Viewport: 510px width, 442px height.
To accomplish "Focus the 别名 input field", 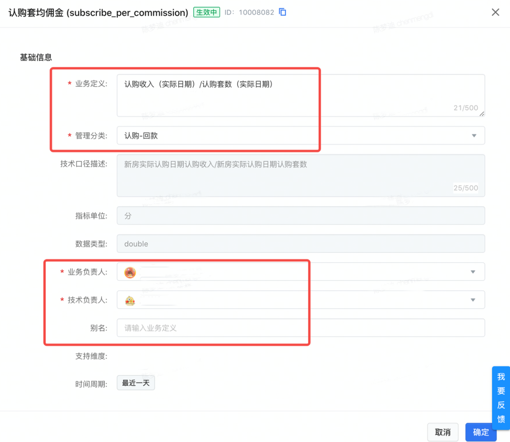I will point(300,328).
